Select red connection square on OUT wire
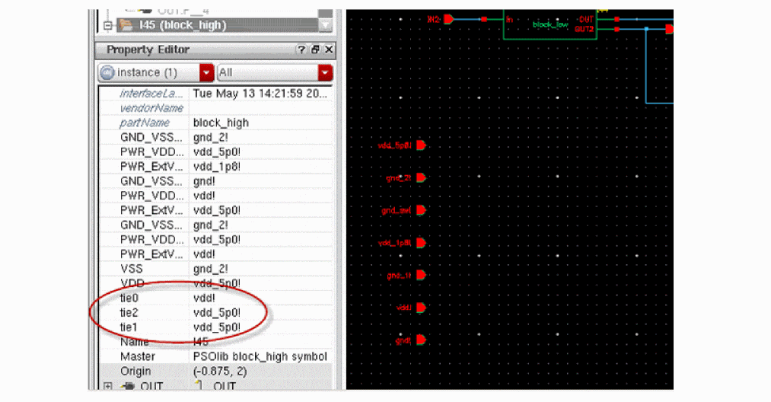Screen dimensions: 771x402 [x=616, y=19]
